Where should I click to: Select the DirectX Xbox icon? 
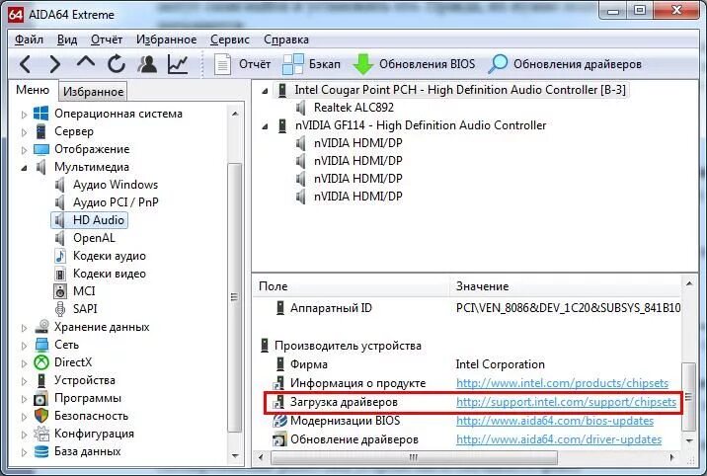pos(41,362)
